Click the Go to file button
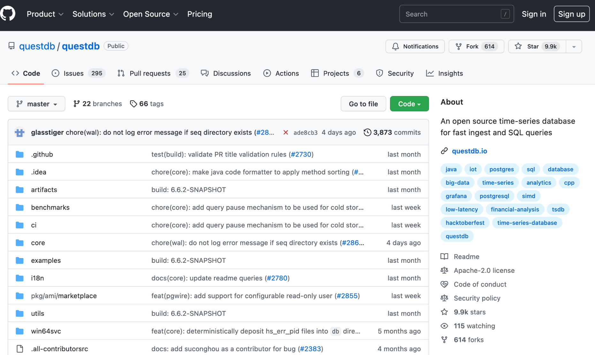This screenshot has height=355, width=595. 363,104
